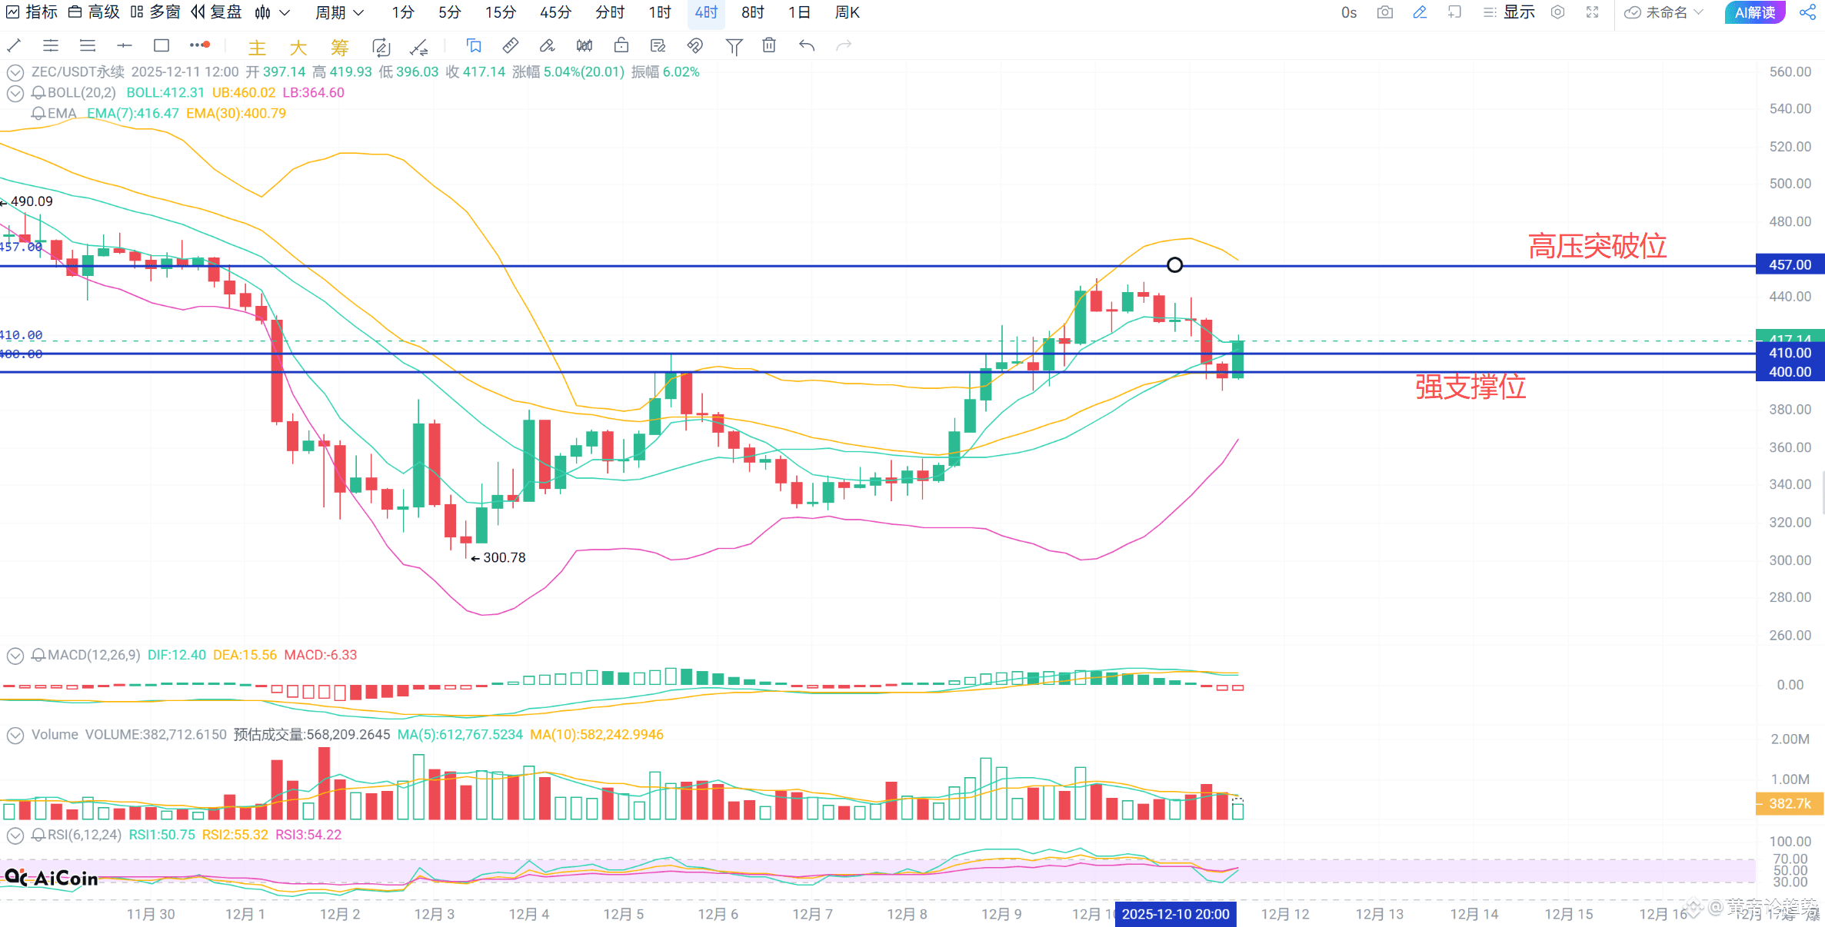Select the trend line drawing tool
Image resolution: width=1825 pixels, height=927 pixels.
[x=14, y=45]
